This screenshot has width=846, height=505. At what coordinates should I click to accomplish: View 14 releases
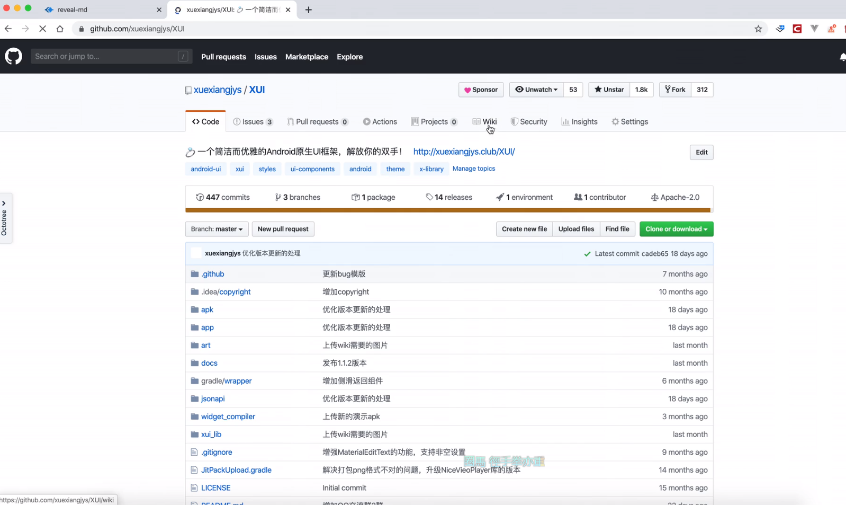coord(449,197)
